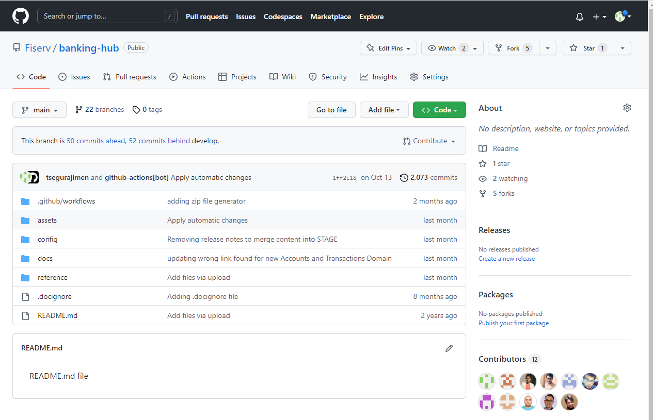View the 2,073 commits history
Viewport: 653px width, 420px height.
pyautogui.click(x=428, y=177)
